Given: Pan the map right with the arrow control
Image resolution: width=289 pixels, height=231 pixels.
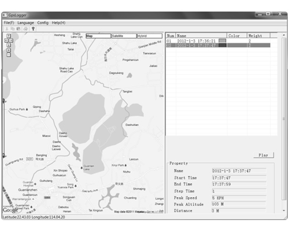Looking at the screenshot, I should click(11, 40).
